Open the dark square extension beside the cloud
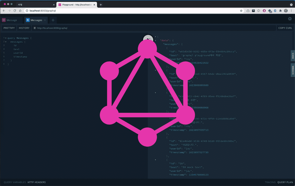 [x=254, y=11]
